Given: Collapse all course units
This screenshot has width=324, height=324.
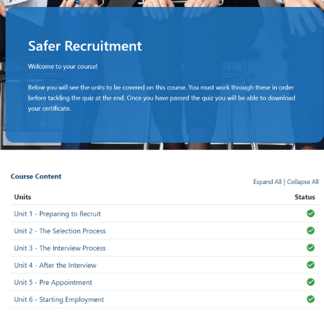Looking at the screenshot, I should pyautogui.click(x=303, y=182).
